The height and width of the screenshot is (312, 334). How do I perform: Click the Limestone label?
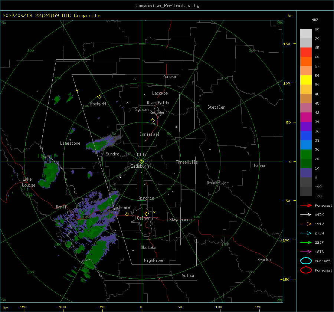coord(70,143)
